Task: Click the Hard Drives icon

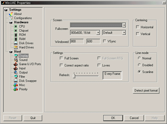Action: point(15,47)
